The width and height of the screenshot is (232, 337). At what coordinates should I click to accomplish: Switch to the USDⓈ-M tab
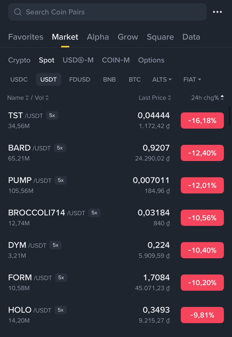[x=78, y=60]
